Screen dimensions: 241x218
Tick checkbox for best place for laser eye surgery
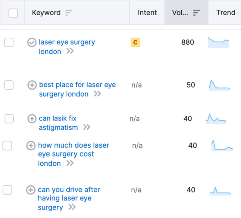coord(9,85)
